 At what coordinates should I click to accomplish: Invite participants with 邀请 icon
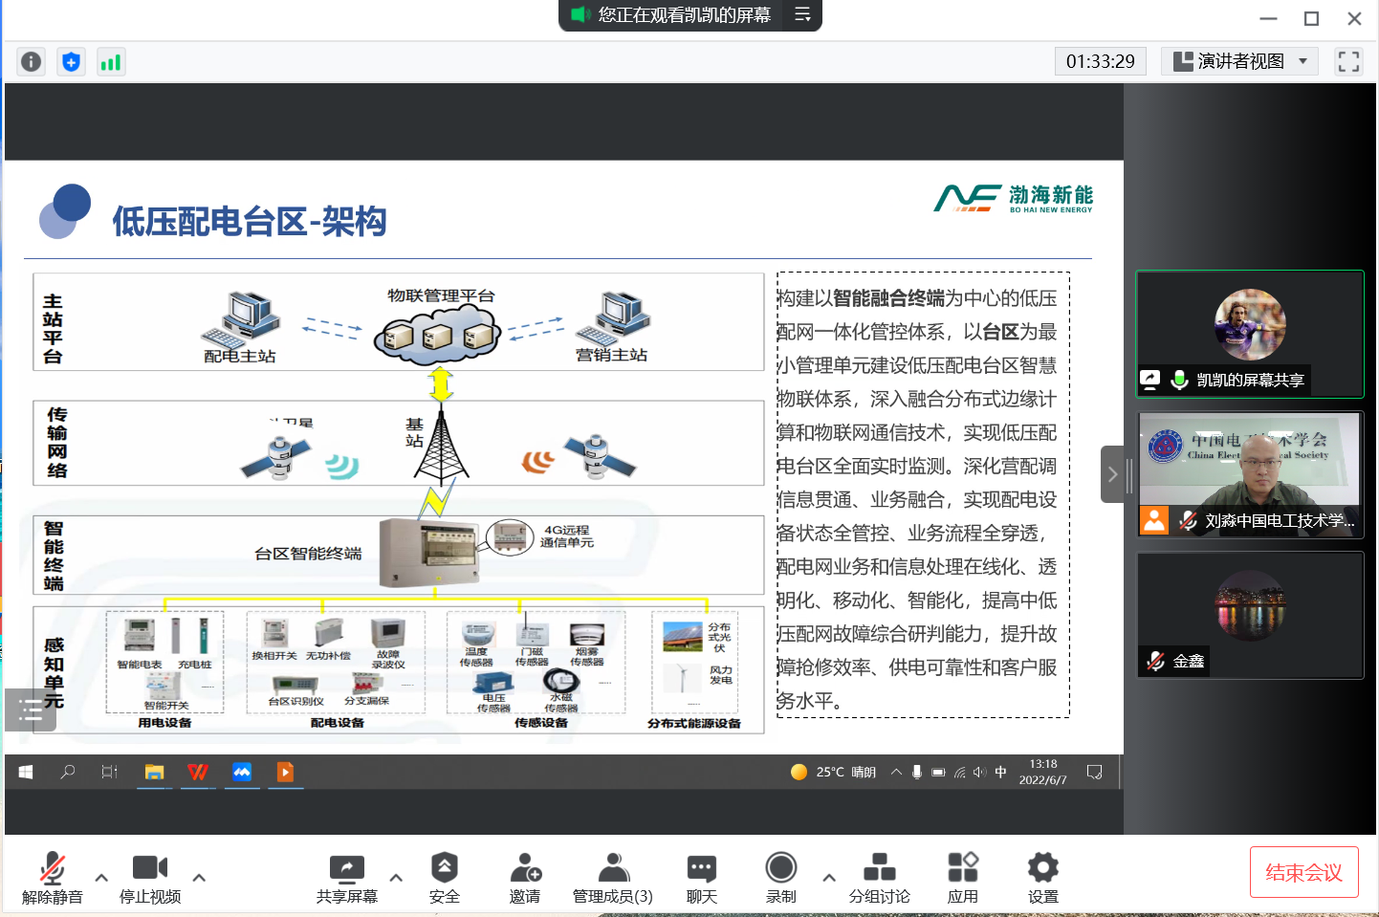tap(525, 878)
